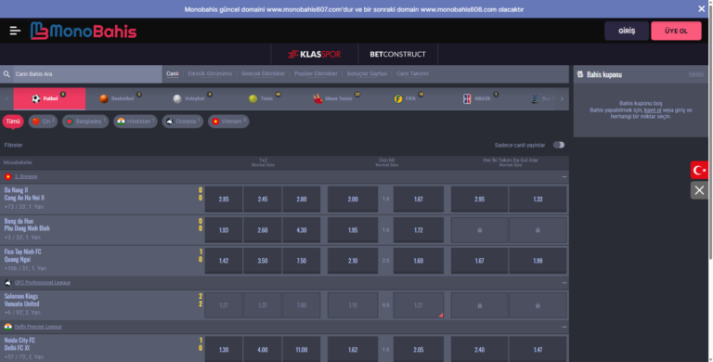This screenshot has width=713, height=362.
Task: Open the 2. Division league link
Action: point(26,176)
